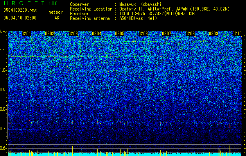Click the 0204 time marker
246x156 pixels.
97,34
